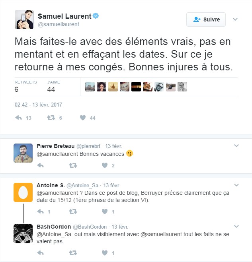Reply to Pierre Breteau's tweet

pyautogui.click(x=41, y=165)
